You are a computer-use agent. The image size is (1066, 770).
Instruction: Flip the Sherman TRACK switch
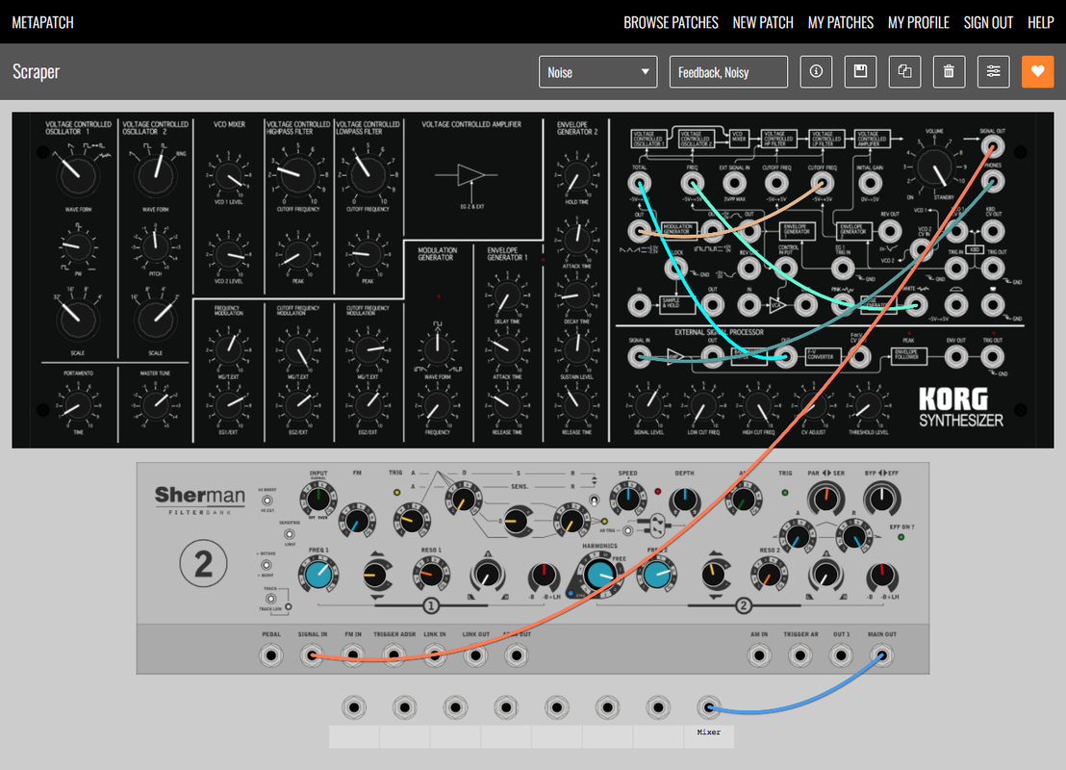[x=270, y=600]
